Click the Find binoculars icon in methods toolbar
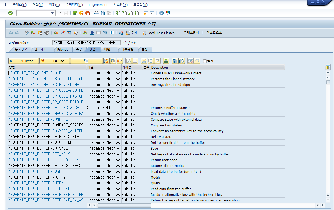 pyautogui.click(x=175, y=61)
